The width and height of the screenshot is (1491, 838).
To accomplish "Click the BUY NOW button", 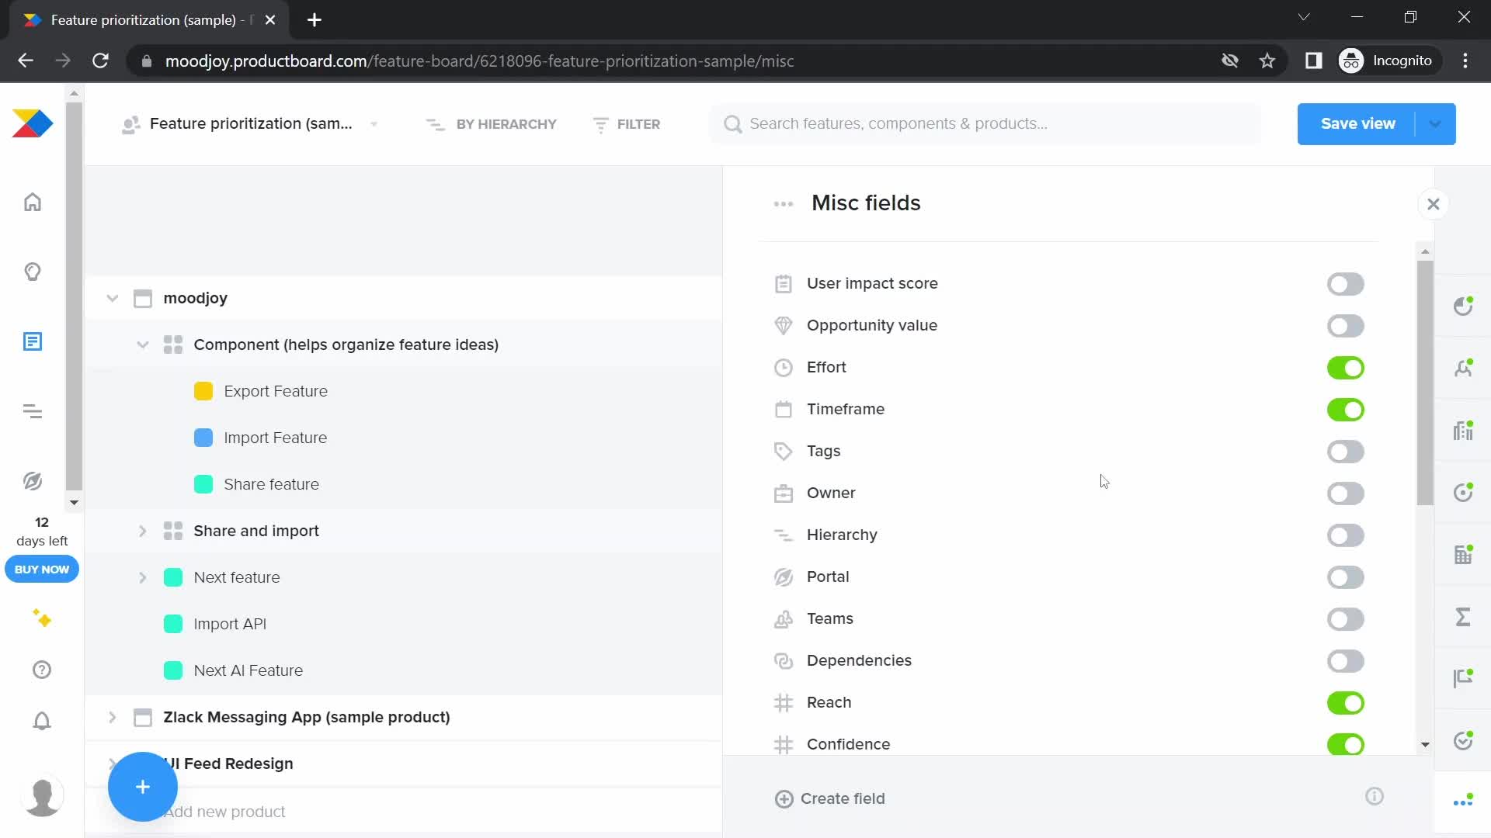I will 42,569.
